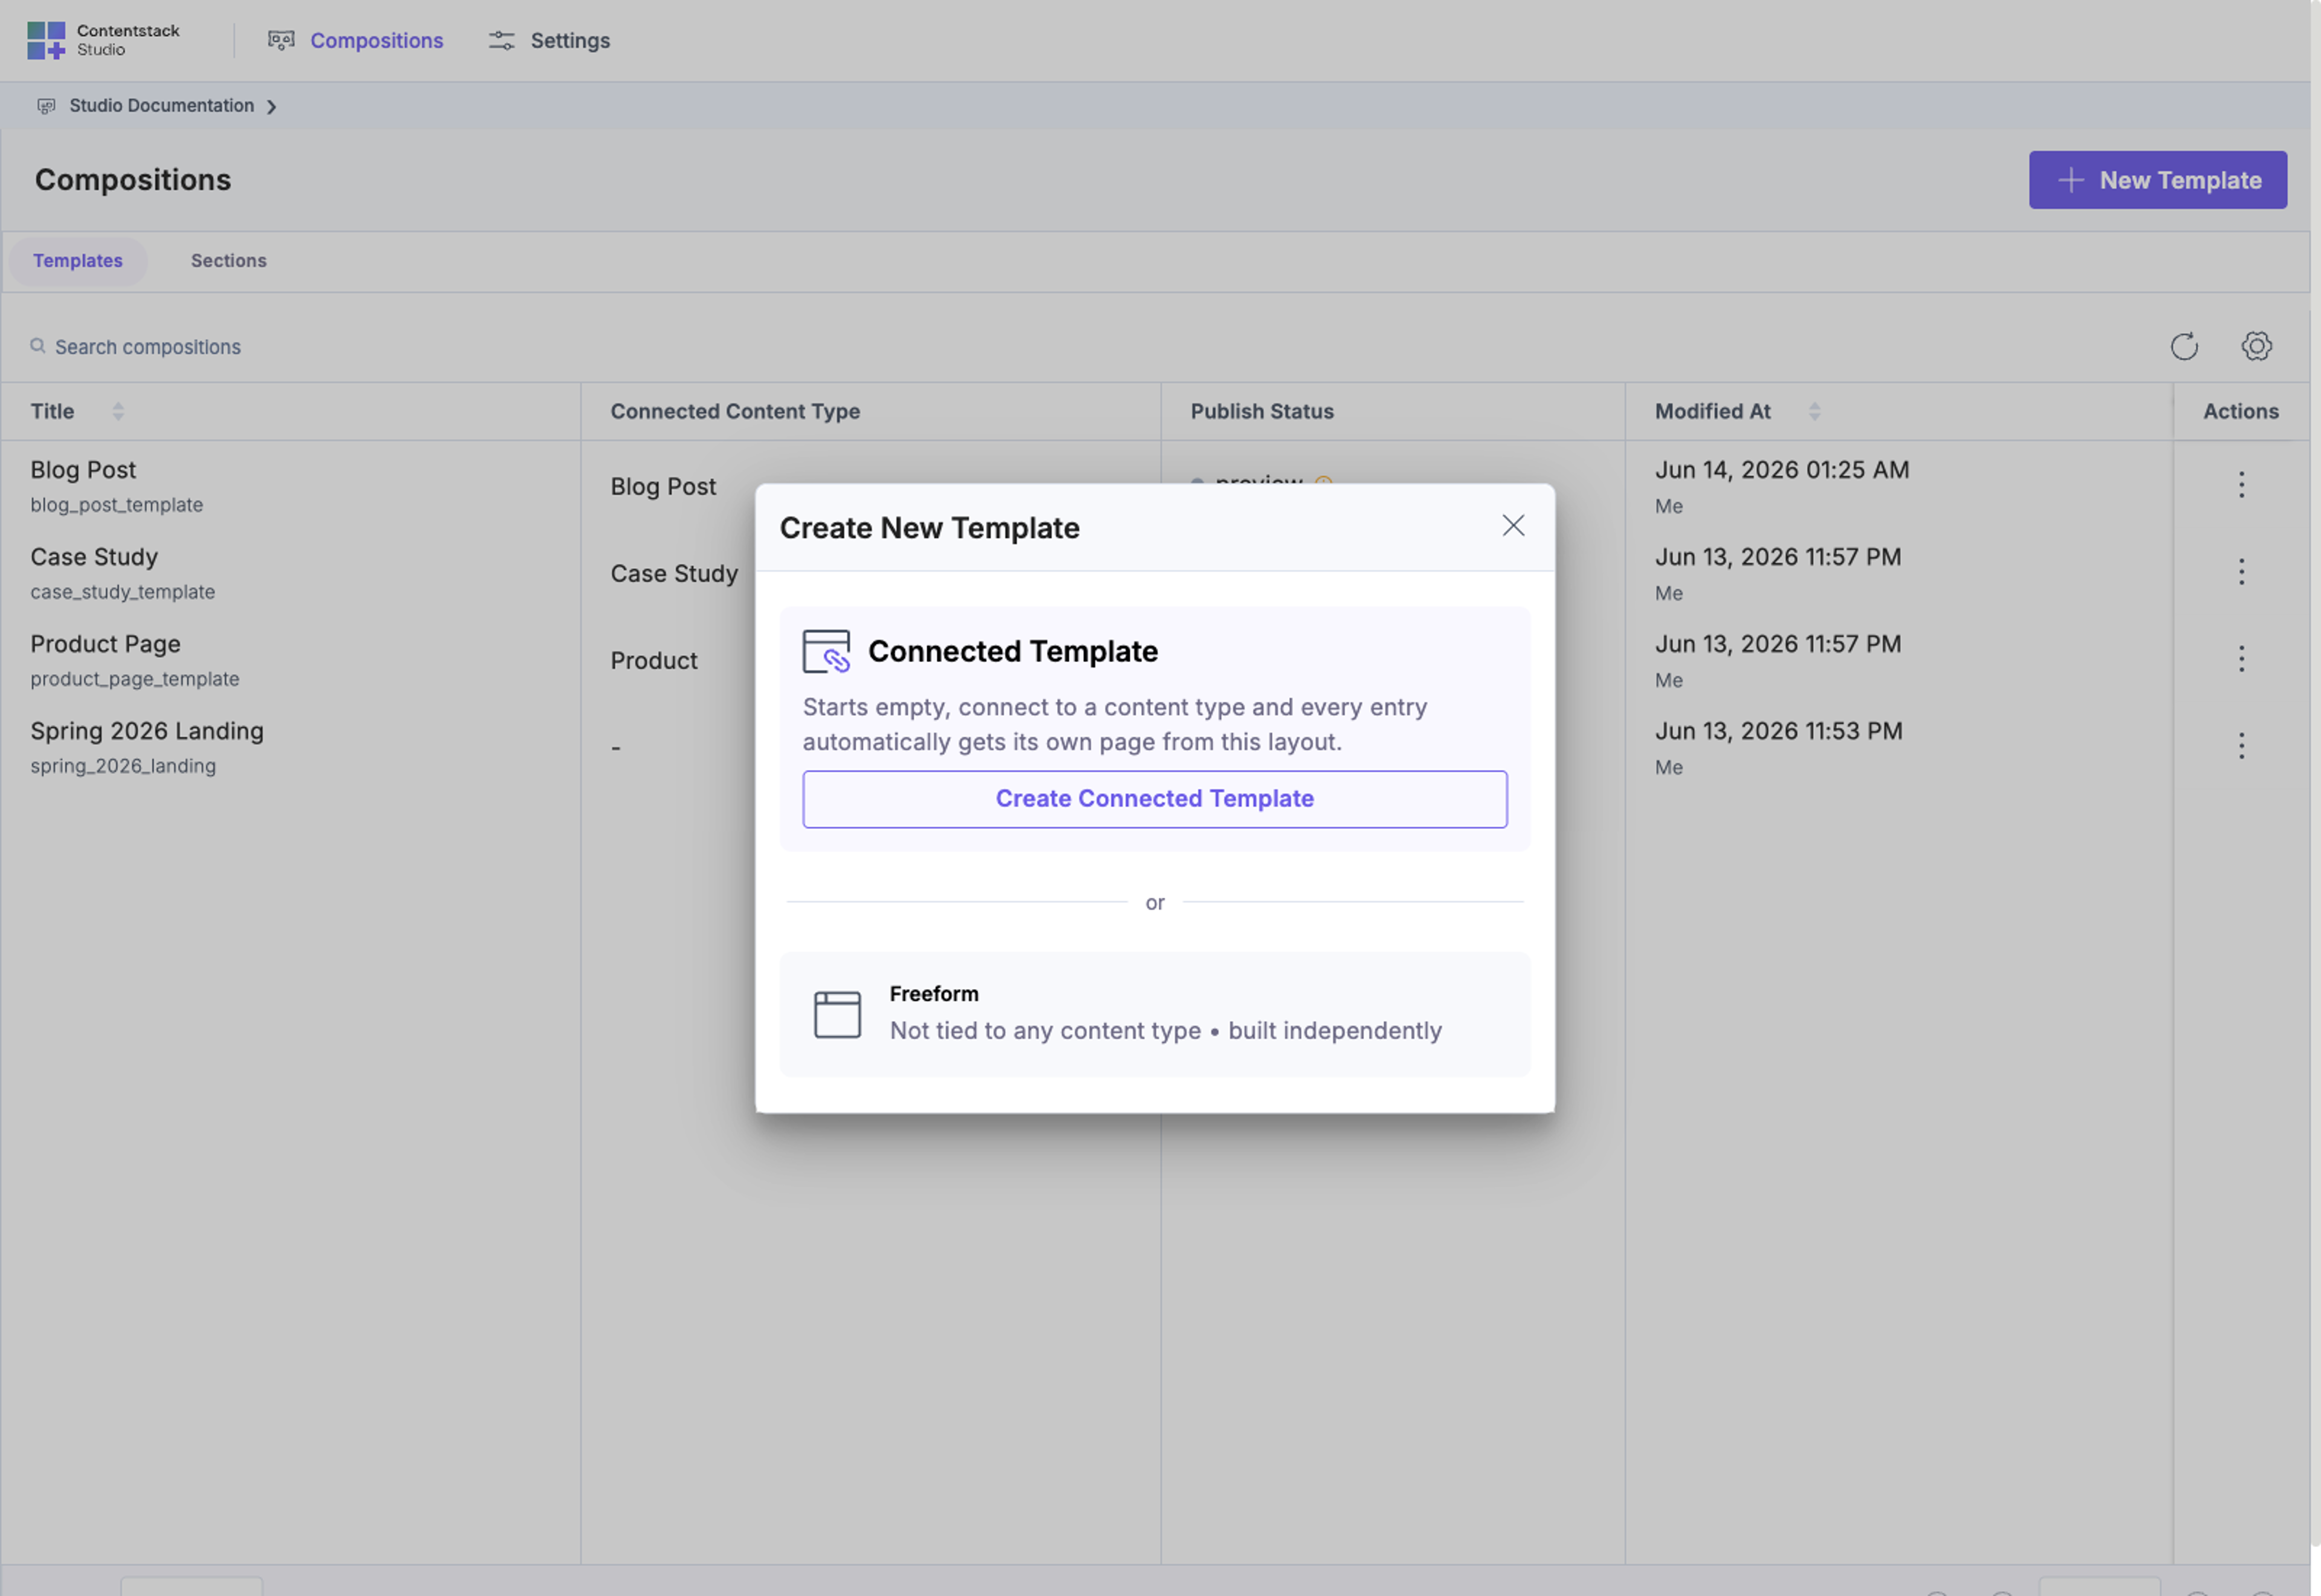Click the Studio Documentation breadcrumb

(161, 106)
